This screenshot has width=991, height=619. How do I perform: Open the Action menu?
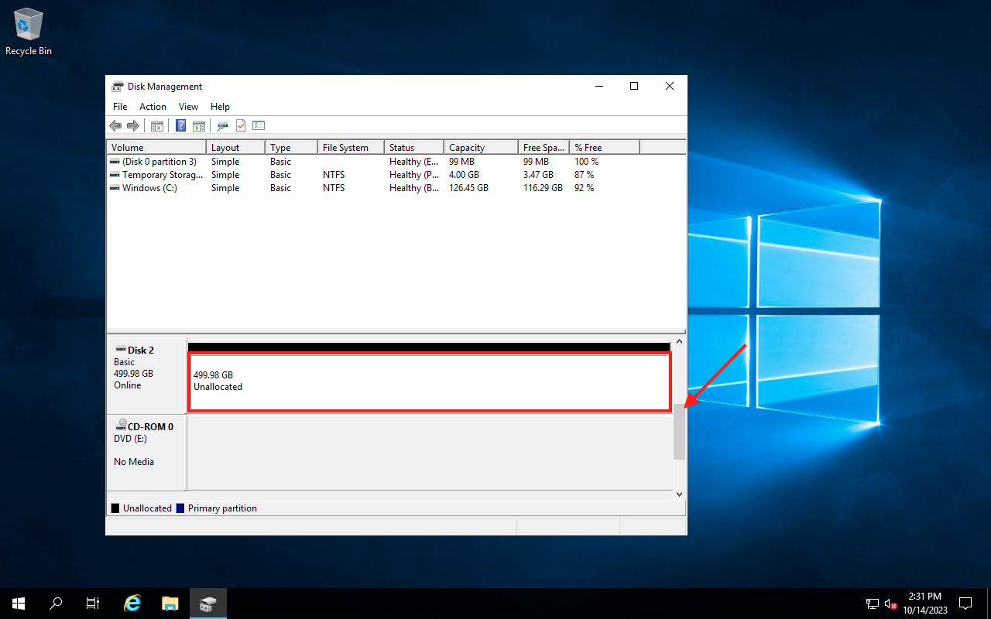(x=153, y=107)
